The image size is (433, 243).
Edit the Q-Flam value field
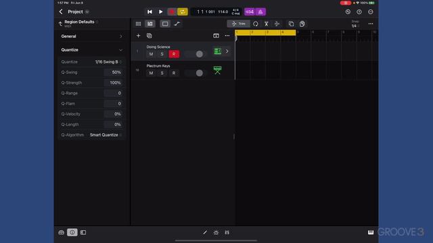(x=114, y=103)
